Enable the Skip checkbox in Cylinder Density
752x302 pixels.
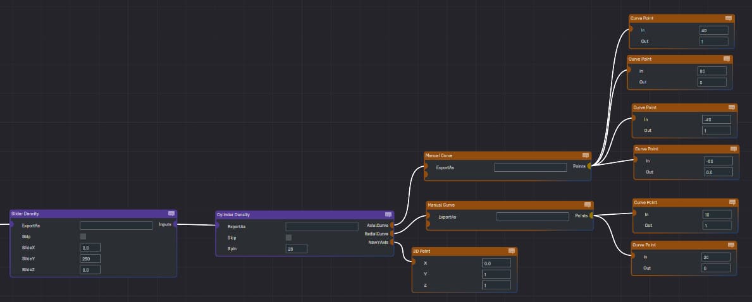(x=289, y=238)
